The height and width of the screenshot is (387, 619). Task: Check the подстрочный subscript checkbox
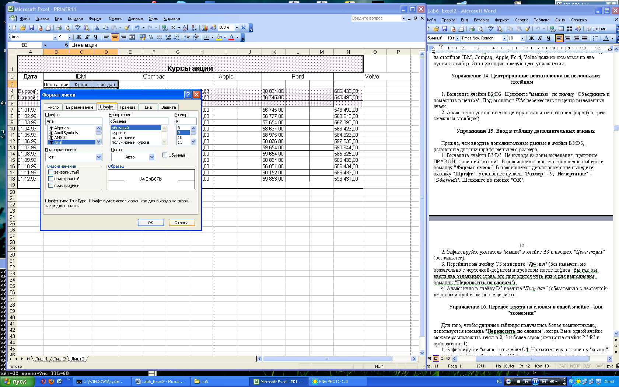[51, 185]
